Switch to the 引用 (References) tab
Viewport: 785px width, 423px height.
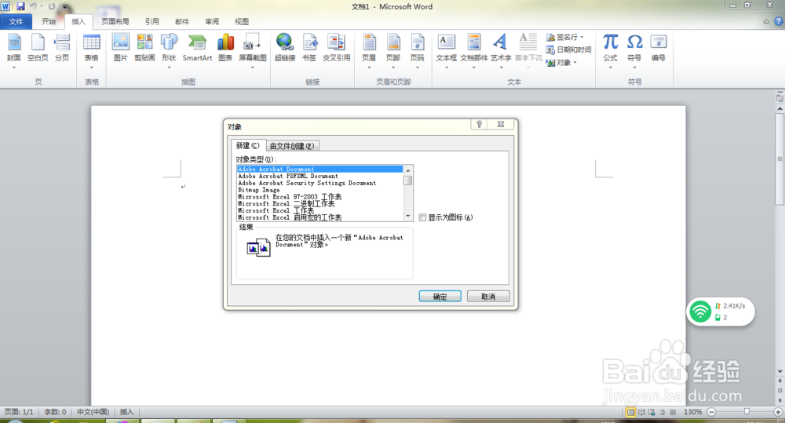pyautogui.click(x=152, y=21)
